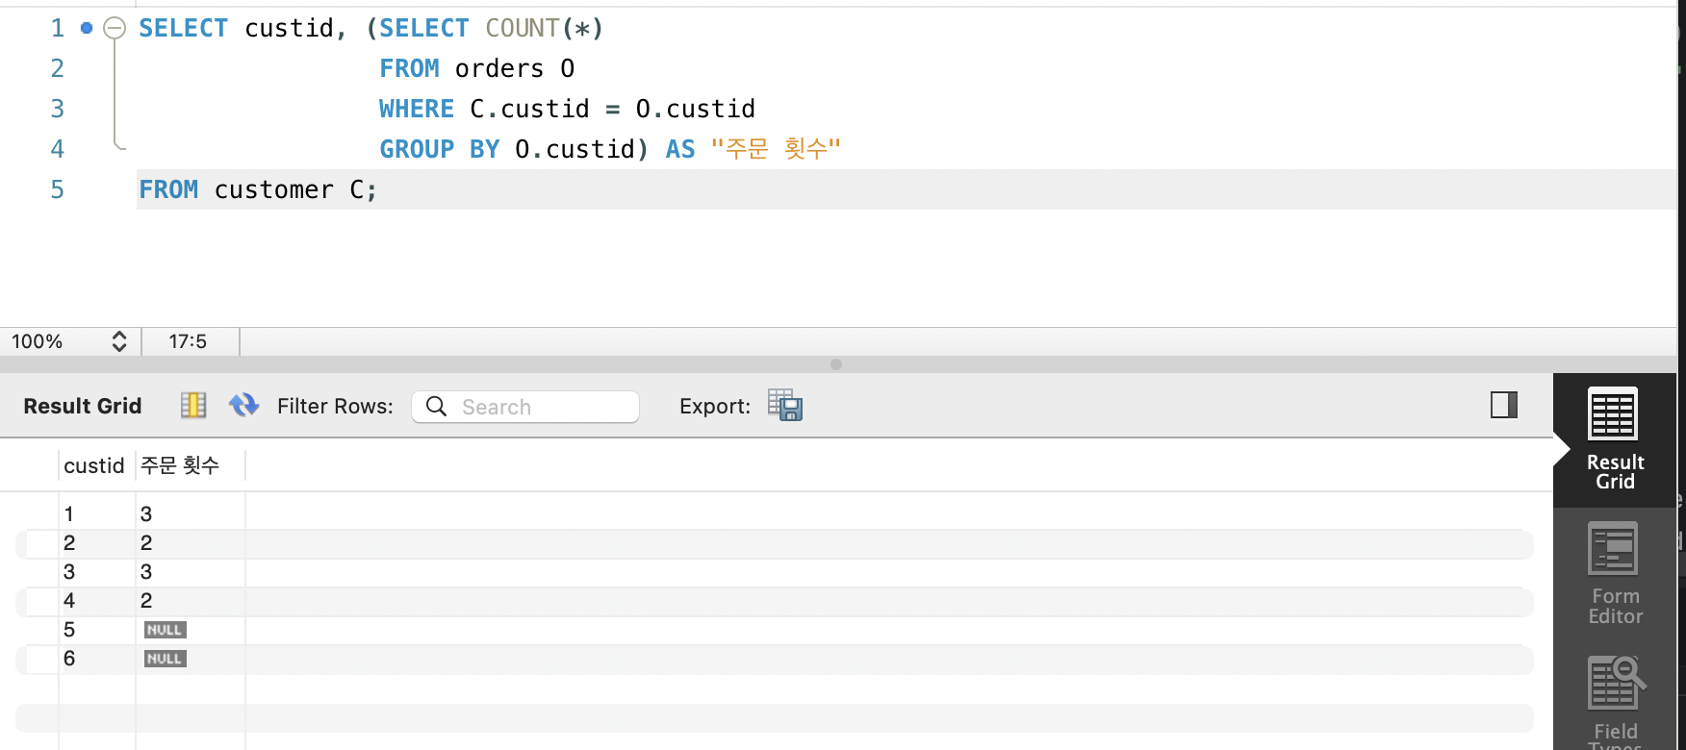The height and width of the screenshot is (750, 1686).
Task: Open the 100% zoom level stepper
Action: [x=119, y=341]
